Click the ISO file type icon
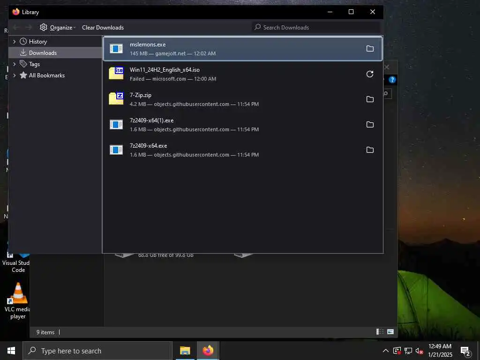 (x=116, y=74)
